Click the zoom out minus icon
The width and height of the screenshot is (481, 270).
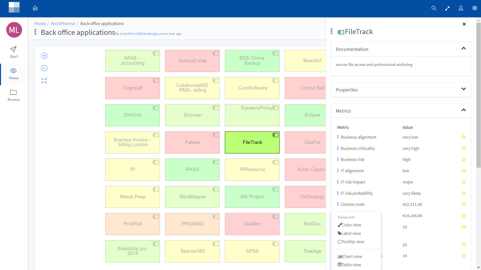[x=44, y=68]
